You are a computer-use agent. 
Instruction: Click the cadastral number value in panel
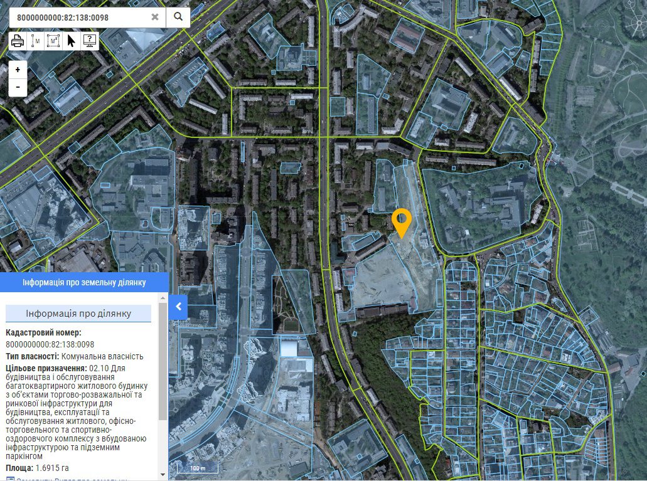click(50, 344)
